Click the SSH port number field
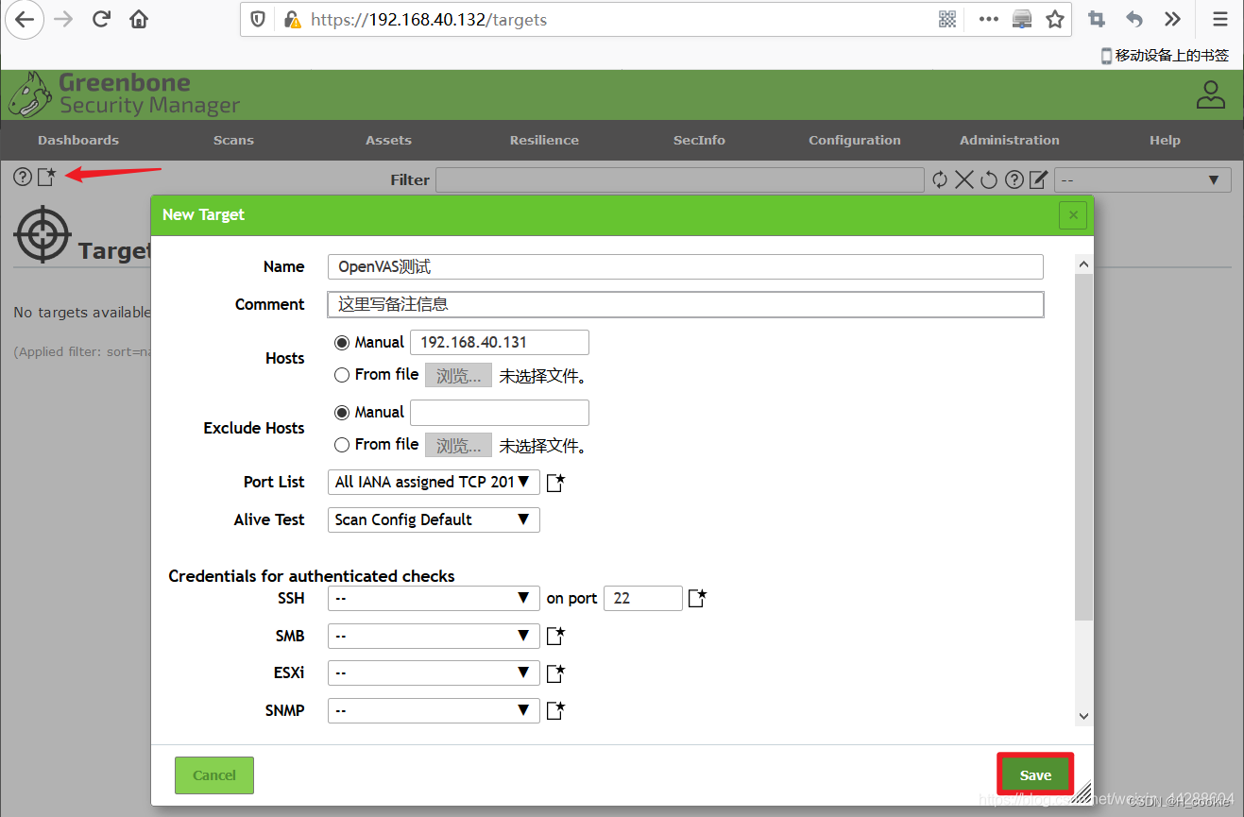The height and width of the screenshot is (817, 1244). (642, 598)
